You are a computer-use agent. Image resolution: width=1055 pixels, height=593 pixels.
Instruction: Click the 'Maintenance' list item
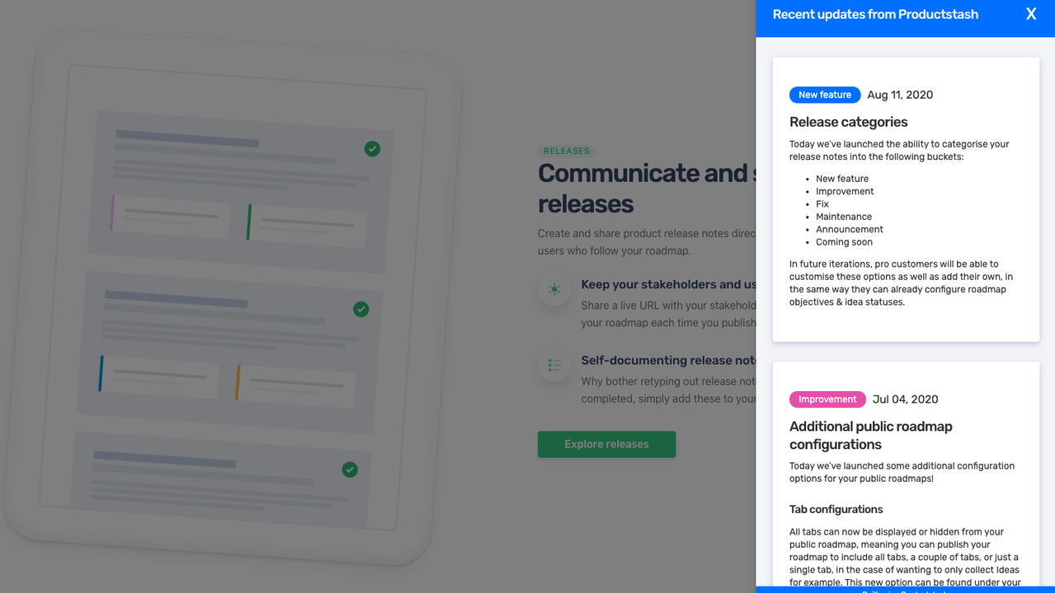[844, 217]
